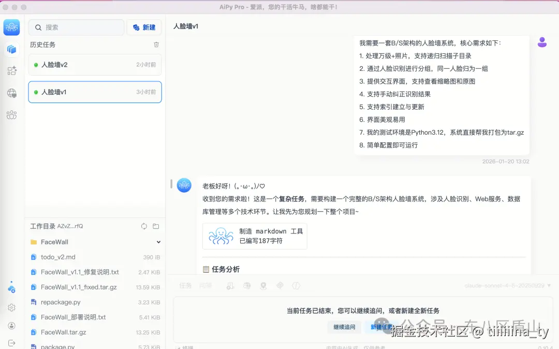Refresh the 工作目录 file list
The width and height of the screenshot is (559, 349).
(x=144, y=226)
